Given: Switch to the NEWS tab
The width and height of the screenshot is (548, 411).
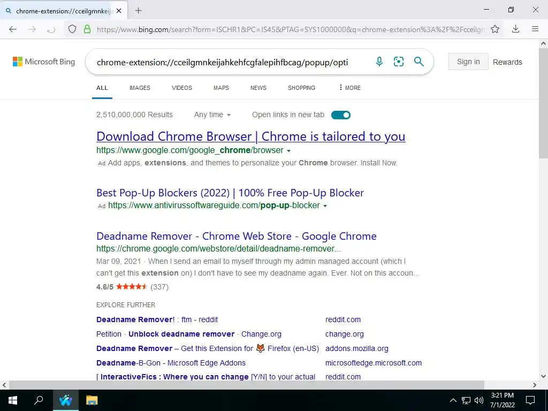Looking at the screenshot, I should click(258, 88).
